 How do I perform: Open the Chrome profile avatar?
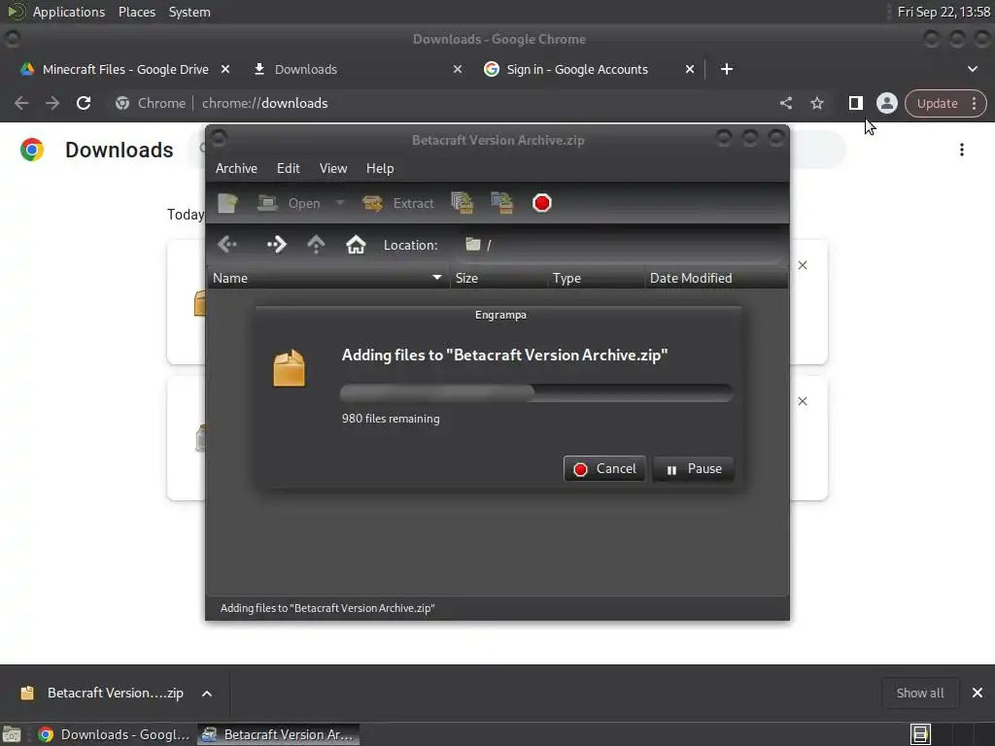886,103
